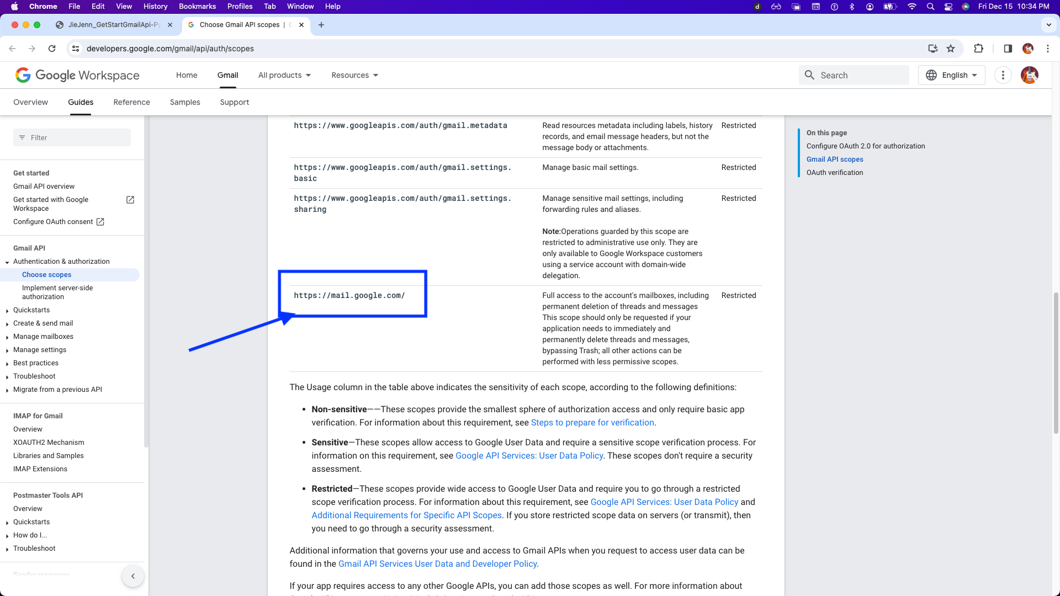Open Libraries and Samples in sidebar
This screenshot has height=596, width=1060.
49,456
